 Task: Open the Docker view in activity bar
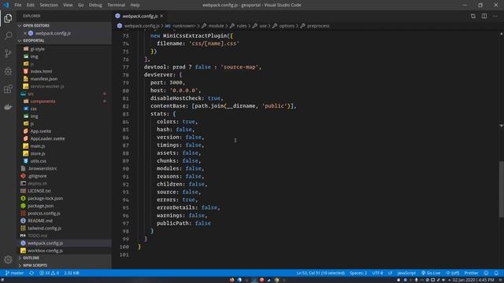pyautogui.click(x=8, y=107)
